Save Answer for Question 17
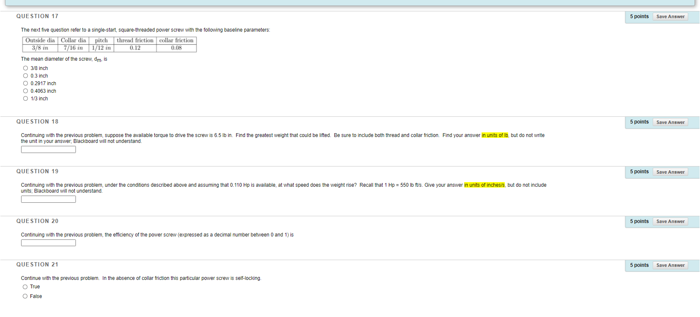700x317 pixels. click(x=670, y=16)
